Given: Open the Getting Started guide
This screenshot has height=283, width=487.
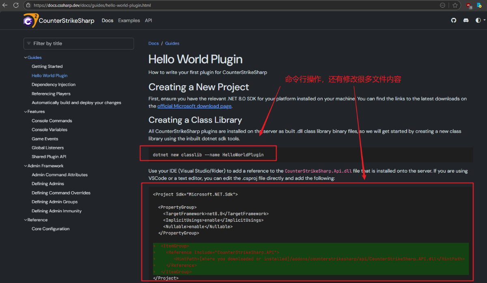Looking at the screenshot, I should tap(47, 67).
